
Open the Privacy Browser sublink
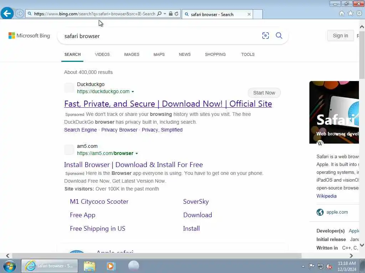tap(119, 130)
